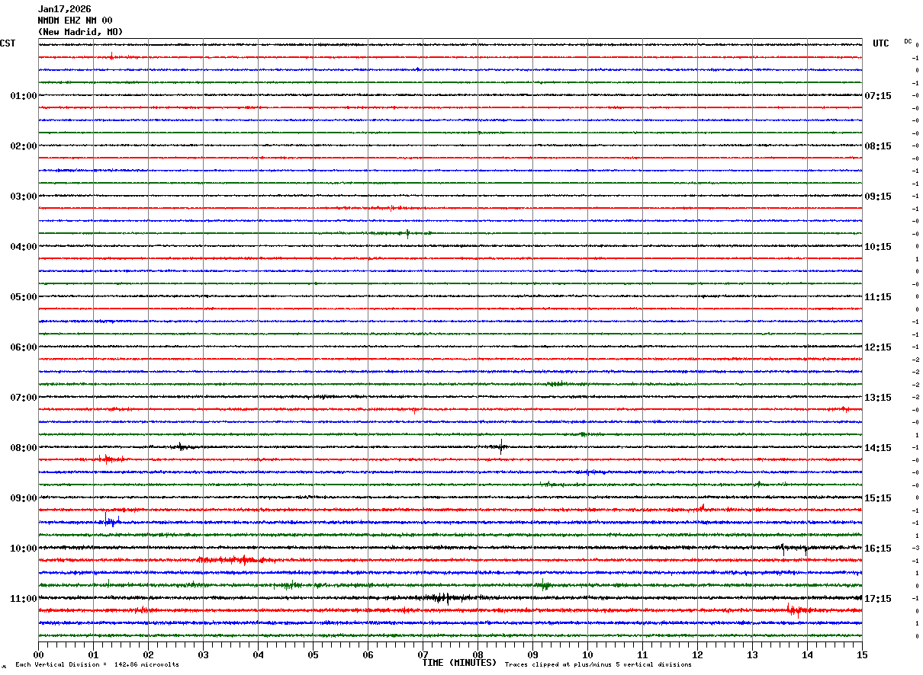The image size is (923, 675).
Task: Click minute tick "07" on the time axis
Action: tap(423, 654)
